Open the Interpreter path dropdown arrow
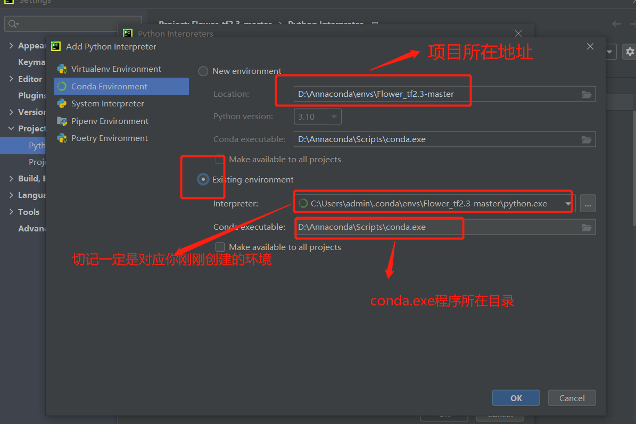 coord(568,203)
